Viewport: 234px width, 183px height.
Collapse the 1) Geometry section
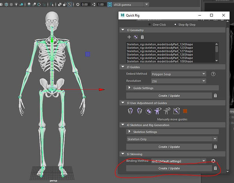pos(123,30)
